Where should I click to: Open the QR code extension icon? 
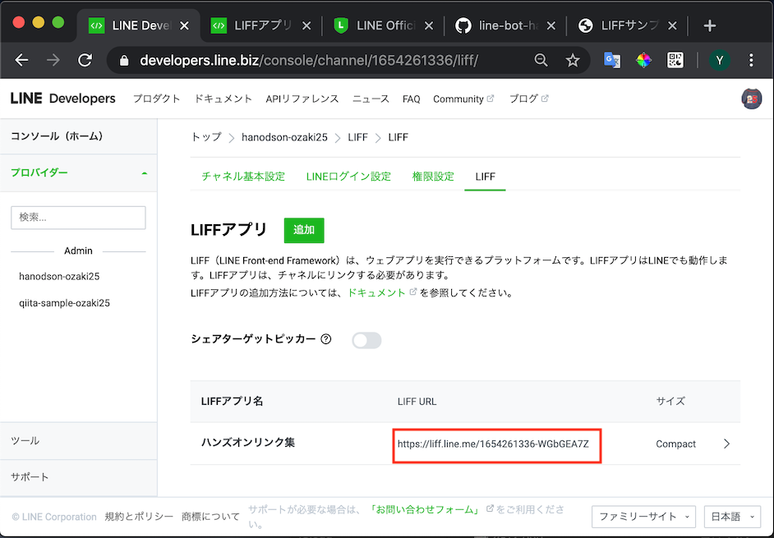pyautogui.click(x=675, y=60)
